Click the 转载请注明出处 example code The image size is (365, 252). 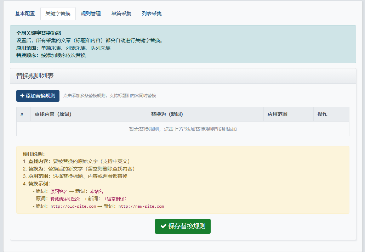pyautogui.click(x=65, y=199)
